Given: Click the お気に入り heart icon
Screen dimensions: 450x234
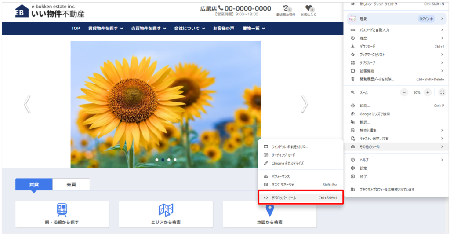Looking at the screenshot, I should coord(308,8).
